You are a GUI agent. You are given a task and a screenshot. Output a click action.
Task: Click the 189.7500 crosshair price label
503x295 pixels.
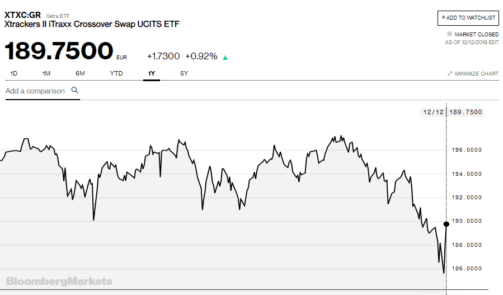coord(466,112)
